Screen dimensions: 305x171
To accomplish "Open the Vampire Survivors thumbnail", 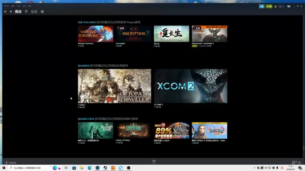I will tap(96, 34).
